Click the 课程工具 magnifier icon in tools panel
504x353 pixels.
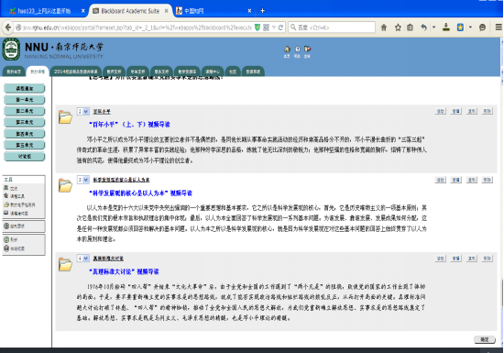pos(6,196)
